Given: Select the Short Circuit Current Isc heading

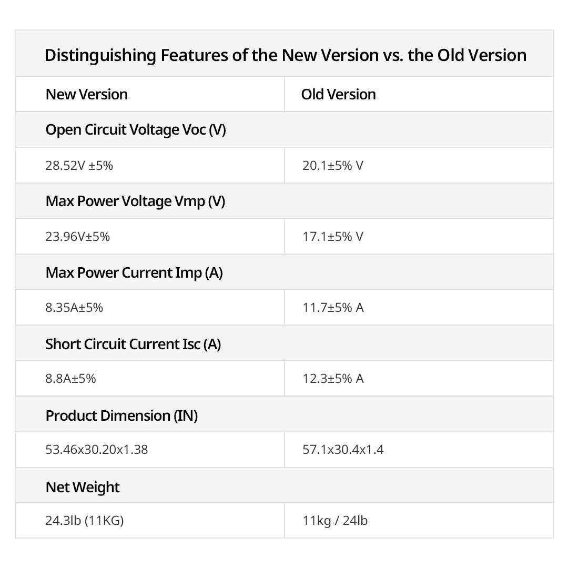Looking at the screenshot, I should (x=133, y=344).
